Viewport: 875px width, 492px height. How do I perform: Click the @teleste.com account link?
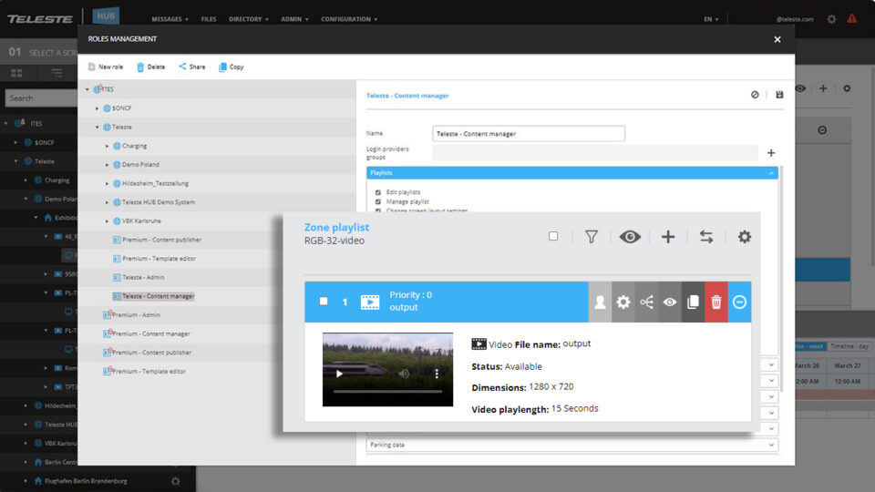(x=795, y=19)
